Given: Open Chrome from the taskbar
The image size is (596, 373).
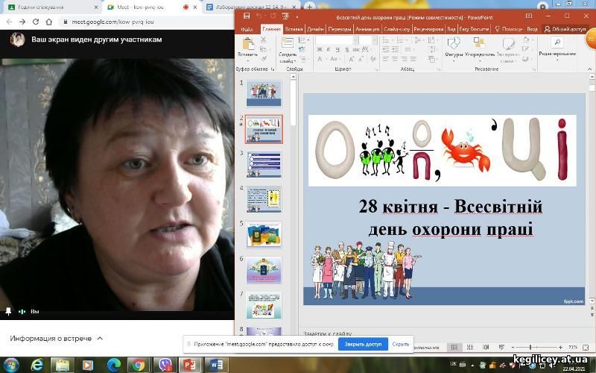Looking at the screenshot, I should coord(139,365).
